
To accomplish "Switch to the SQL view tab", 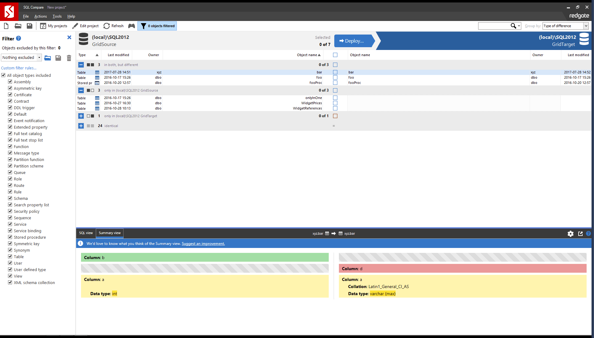I will click(86, 233).
